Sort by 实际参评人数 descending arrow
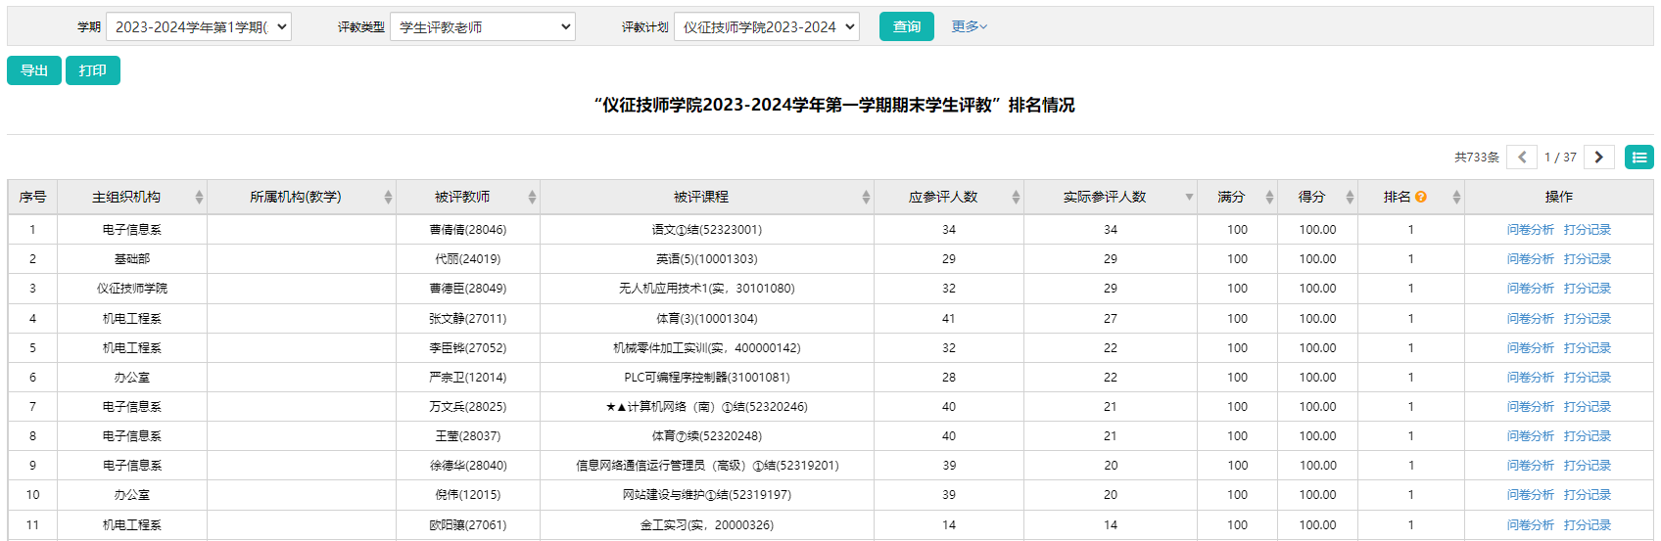The height and width of the screenshot is (541, 1661). (x=1189, y=198)
